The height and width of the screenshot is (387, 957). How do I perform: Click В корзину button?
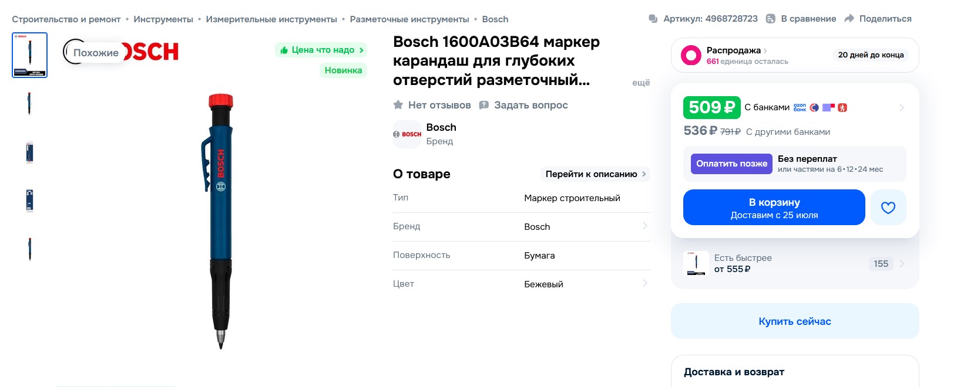774,207
